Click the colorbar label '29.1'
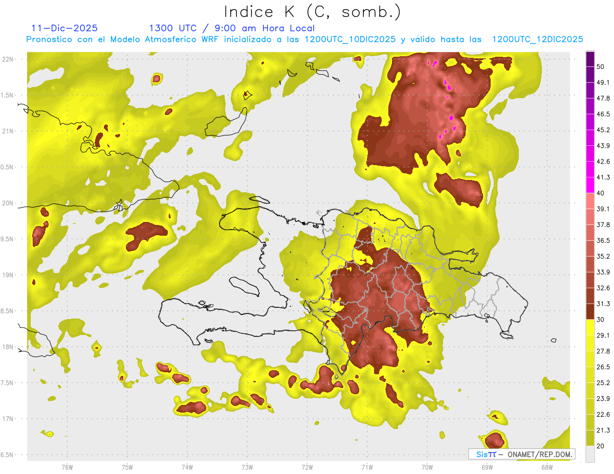 coord(603,335)
